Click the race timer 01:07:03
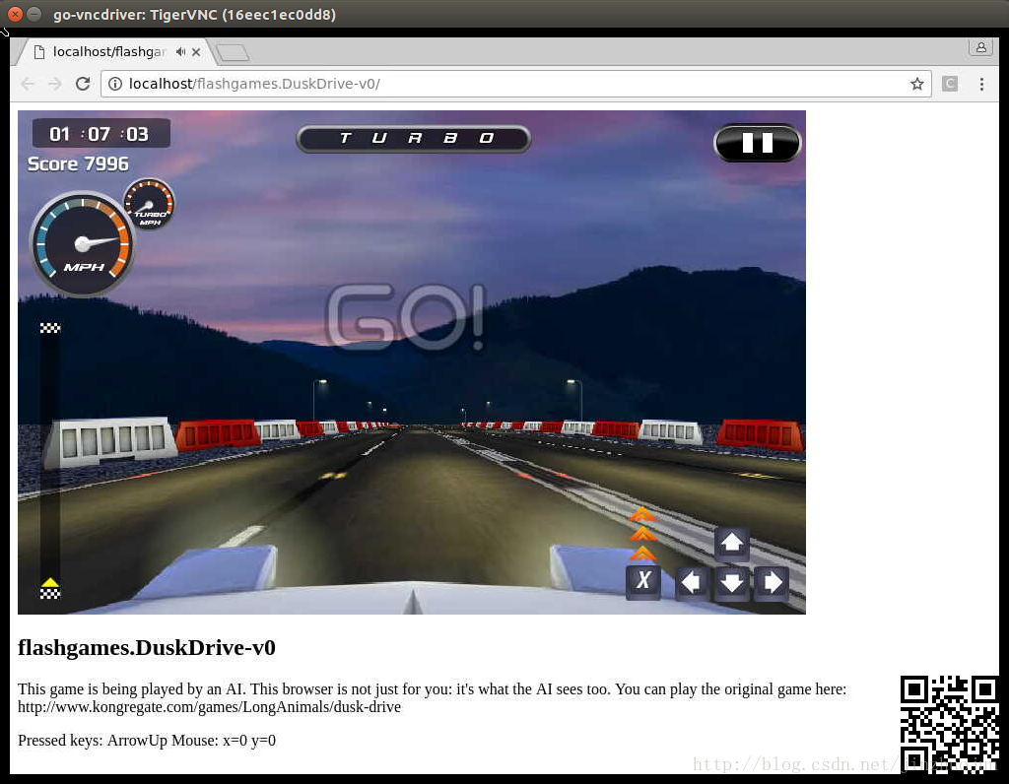The height and width of the screenshot is (784, 1009). pos(101,134)
